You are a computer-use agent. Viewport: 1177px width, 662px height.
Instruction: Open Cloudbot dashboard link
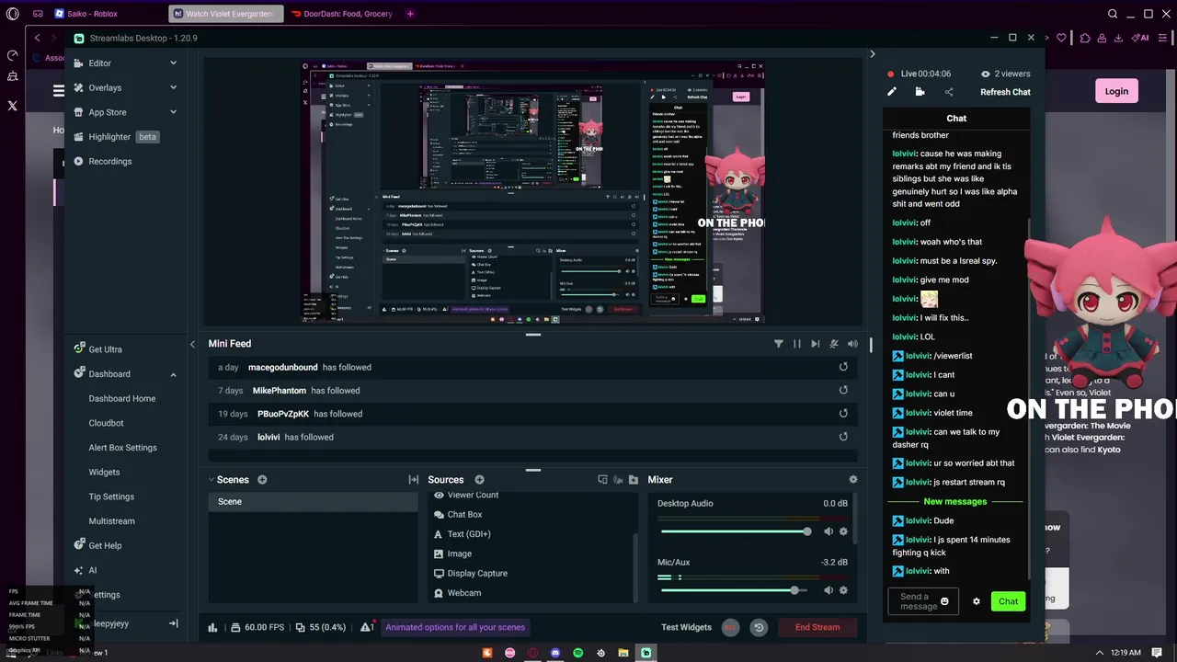(x=106, y=423)
